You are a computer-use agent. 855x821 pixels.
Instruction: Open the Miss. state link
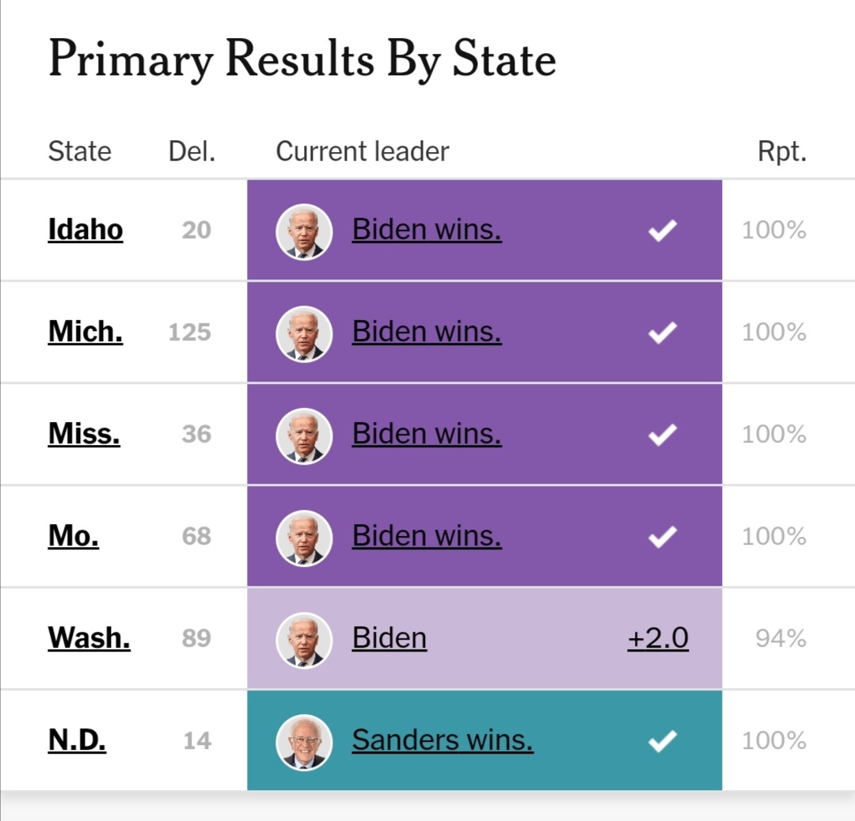coord(84,435)
